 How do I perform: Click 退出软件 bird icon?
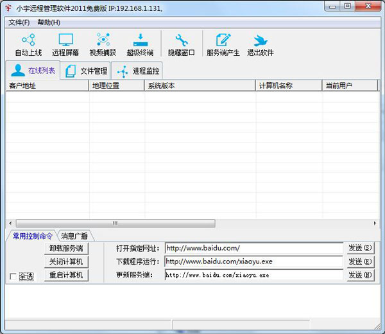click(261, 40)
